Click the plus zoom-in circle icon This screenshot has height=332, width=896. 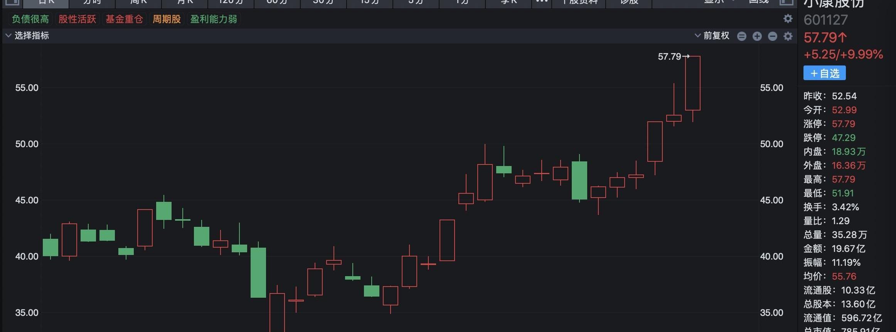click(757, 36)
